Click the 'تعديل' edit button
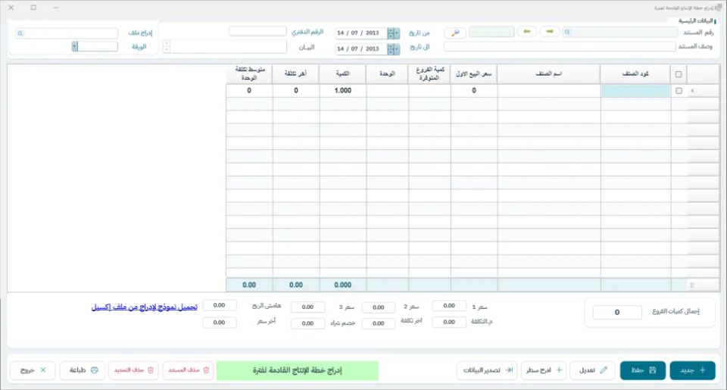727x390 pixels. point(592,370)
